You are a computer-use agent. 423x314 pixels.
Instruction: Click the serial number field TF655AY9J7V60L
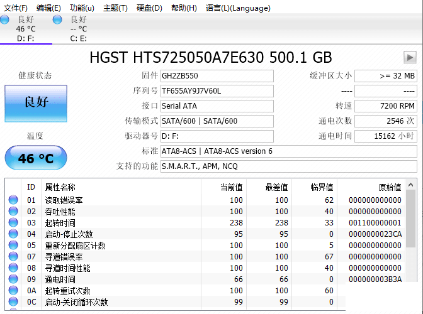pyautogui.click(x=217, y=91)
